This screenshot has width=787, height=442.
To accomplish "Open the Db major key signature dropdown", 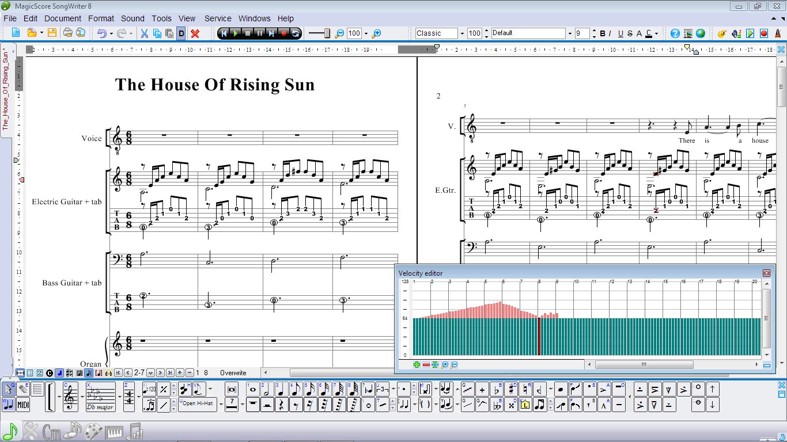I will (x=119, y=397).
